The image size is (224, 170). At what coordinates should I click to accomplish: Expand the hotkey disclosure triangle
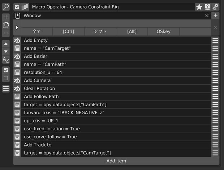[x=17, y=27]
